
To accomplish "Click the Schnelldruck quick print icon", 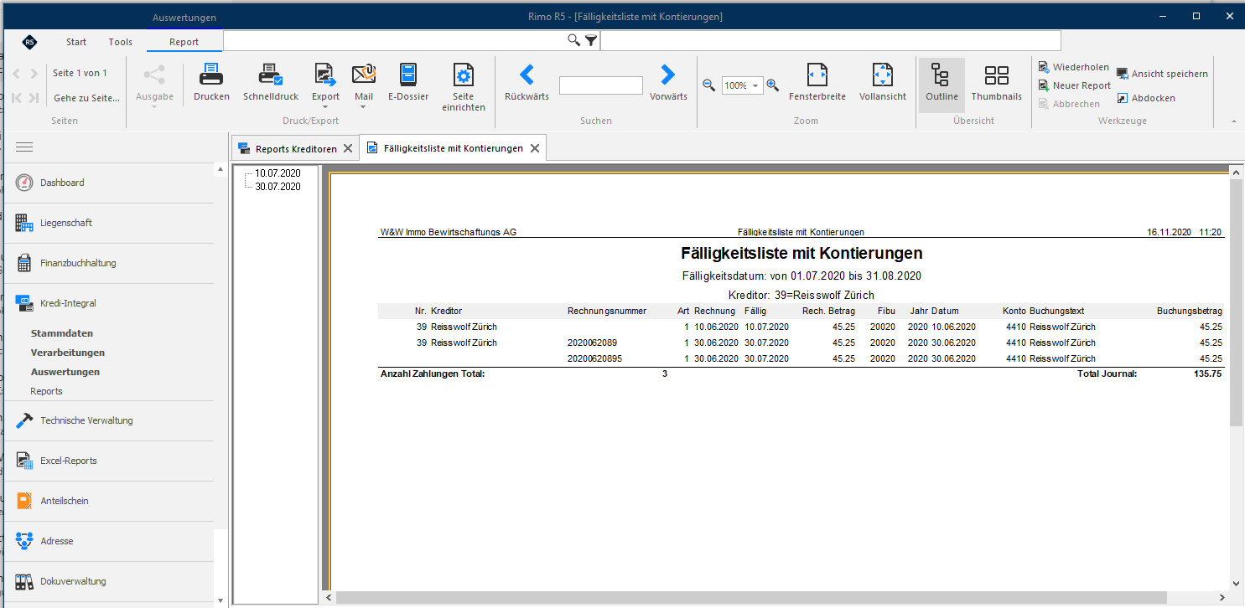I will (271, 75).
